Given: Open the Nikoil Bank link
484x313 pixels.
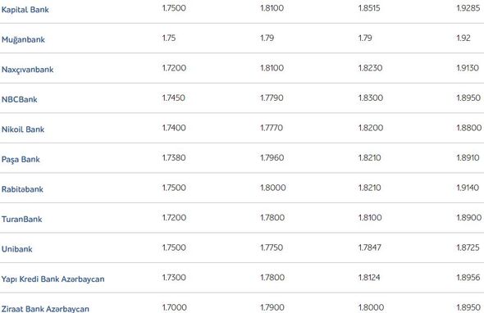Looking at the screenshot, I should click(23, 129).
